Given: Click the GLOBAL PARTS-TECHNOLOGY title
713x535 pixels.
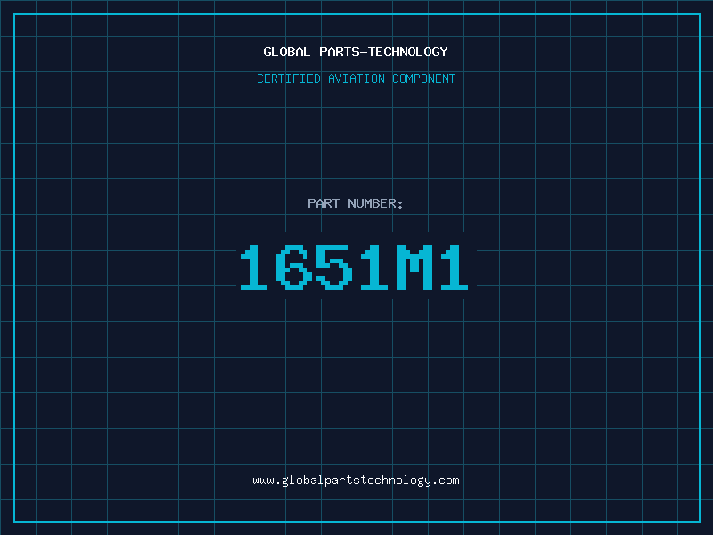Looking at the screenshot, I should (356, 52).
